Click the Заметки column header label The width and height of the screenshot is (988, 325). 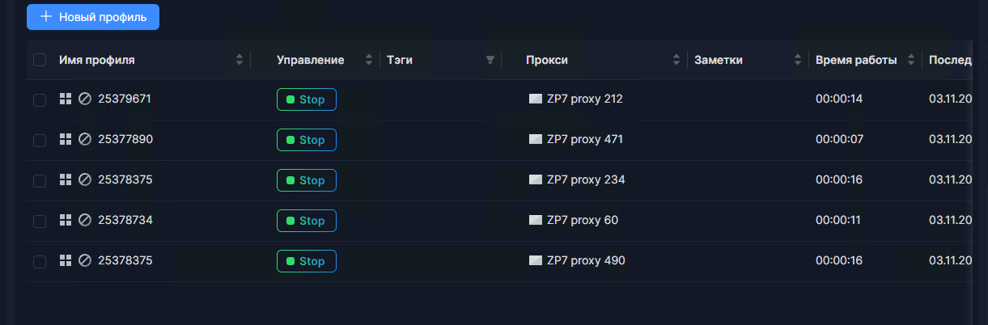[719, 60]
